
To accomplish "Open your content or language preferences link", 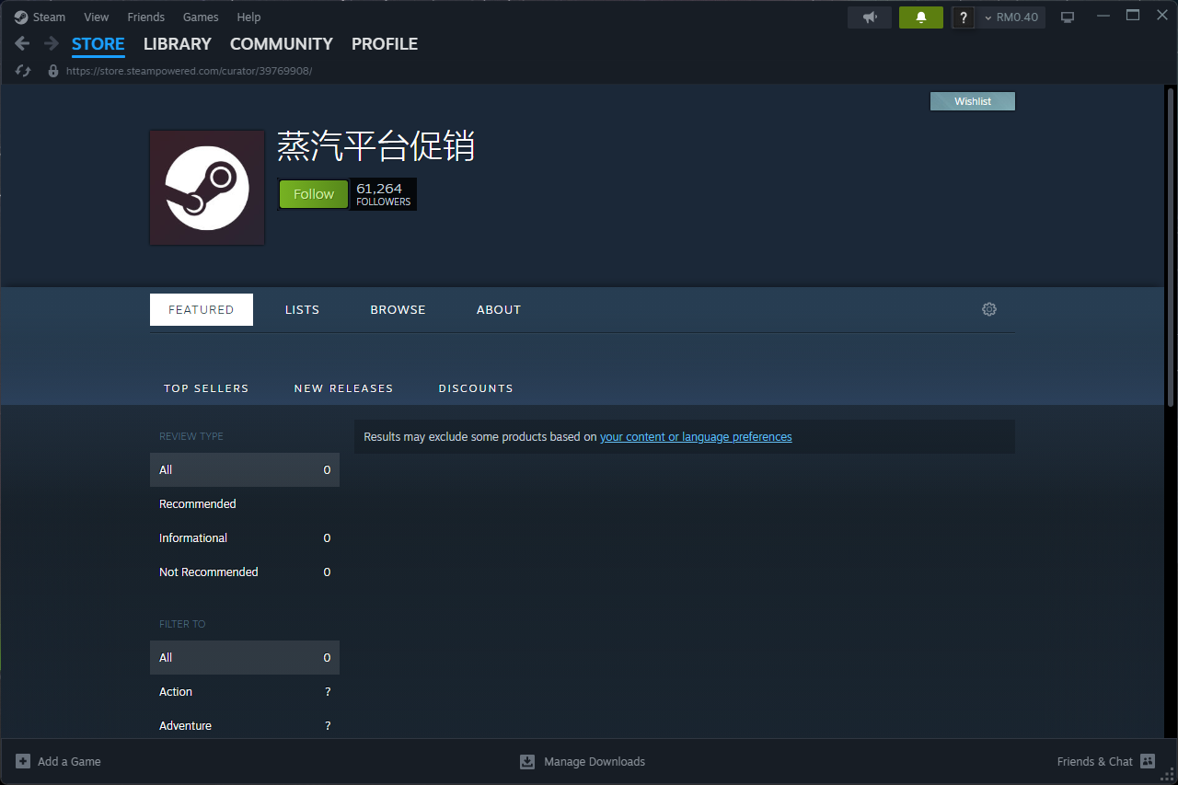I will tap(696, 437).
